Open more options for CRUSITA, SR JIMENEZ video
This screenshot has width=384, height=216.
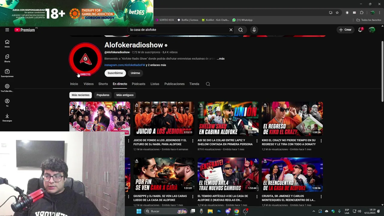(x=321, y=196)
